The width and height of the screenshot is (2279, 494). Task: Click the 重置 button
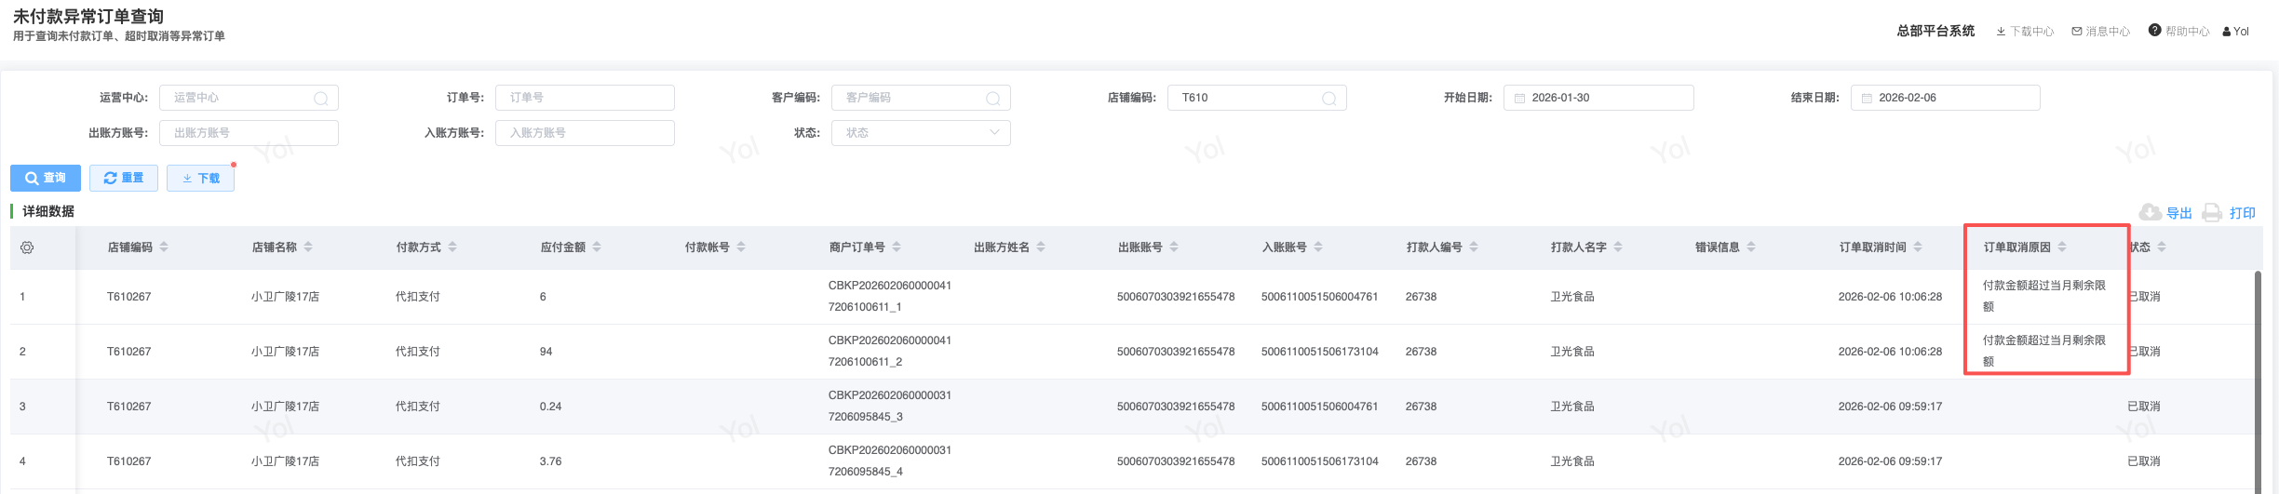pos(124,178)
